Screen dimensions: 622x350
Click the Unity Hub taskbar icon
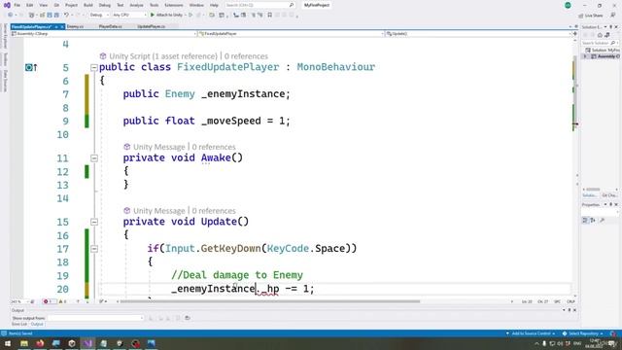point(72,343)
